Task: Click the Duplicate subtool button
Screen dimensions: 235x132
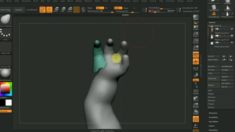Action: (214, 78)
